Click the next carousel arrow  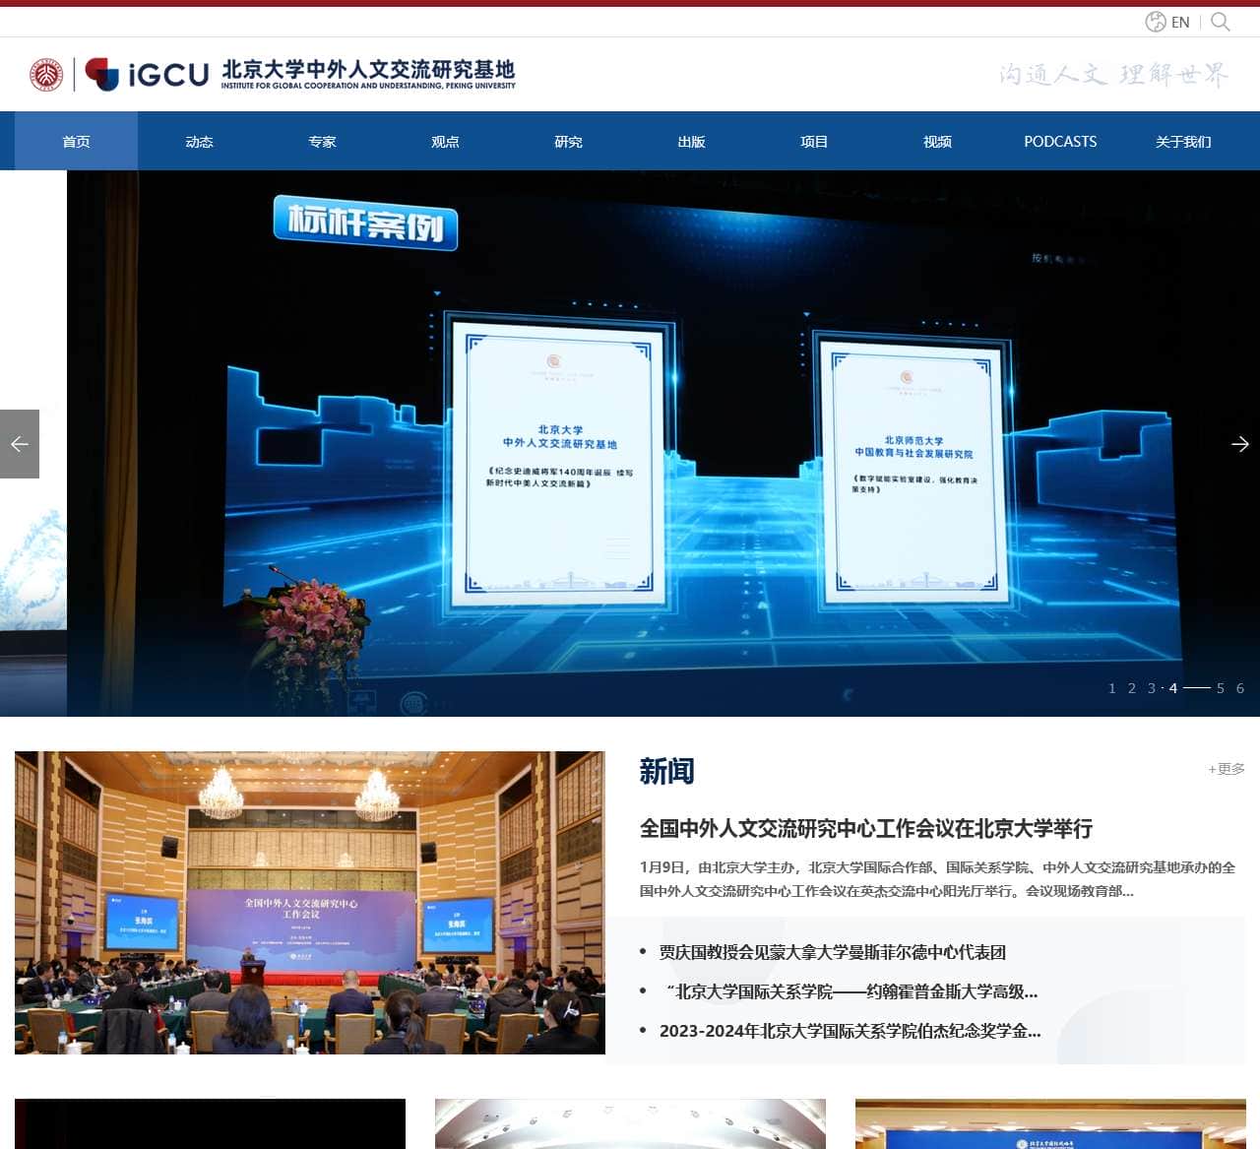(1238, 444)
